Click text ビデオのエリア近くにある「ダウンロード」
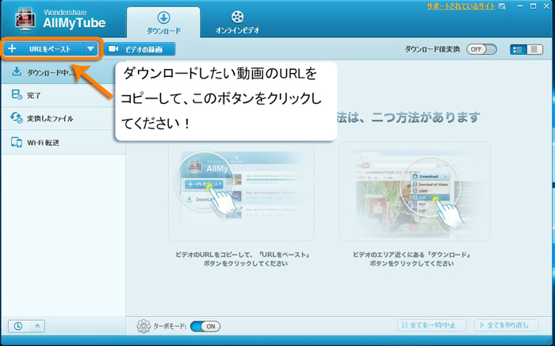The width and height of the screenshot is (555, 346). click(411, 255)
